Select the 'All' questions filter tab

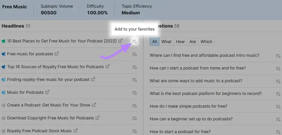pyautogui.click(x=155, y=42)
